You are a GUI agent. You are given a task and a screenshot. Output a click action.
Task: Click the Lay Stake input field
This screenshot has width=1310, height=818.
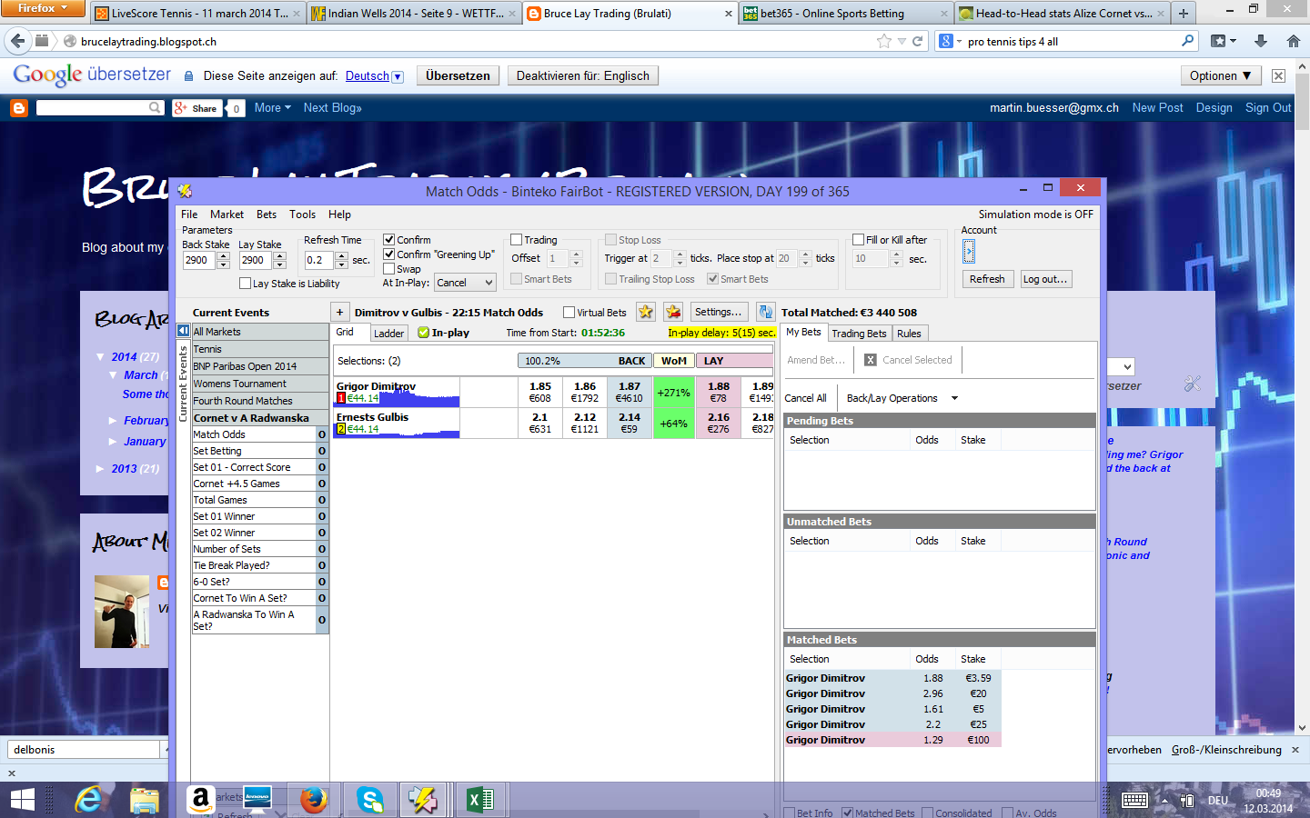pyautogui.click(x=255, y=260)
